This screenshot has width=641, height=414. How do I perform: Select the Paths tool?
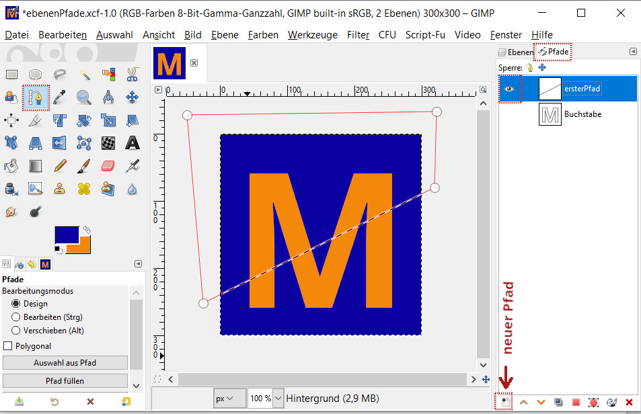tap(36, 98)
